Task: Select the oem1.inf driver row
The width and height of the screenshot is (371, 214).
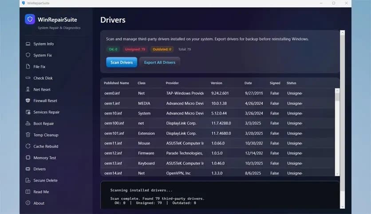Action: point(217,103)
